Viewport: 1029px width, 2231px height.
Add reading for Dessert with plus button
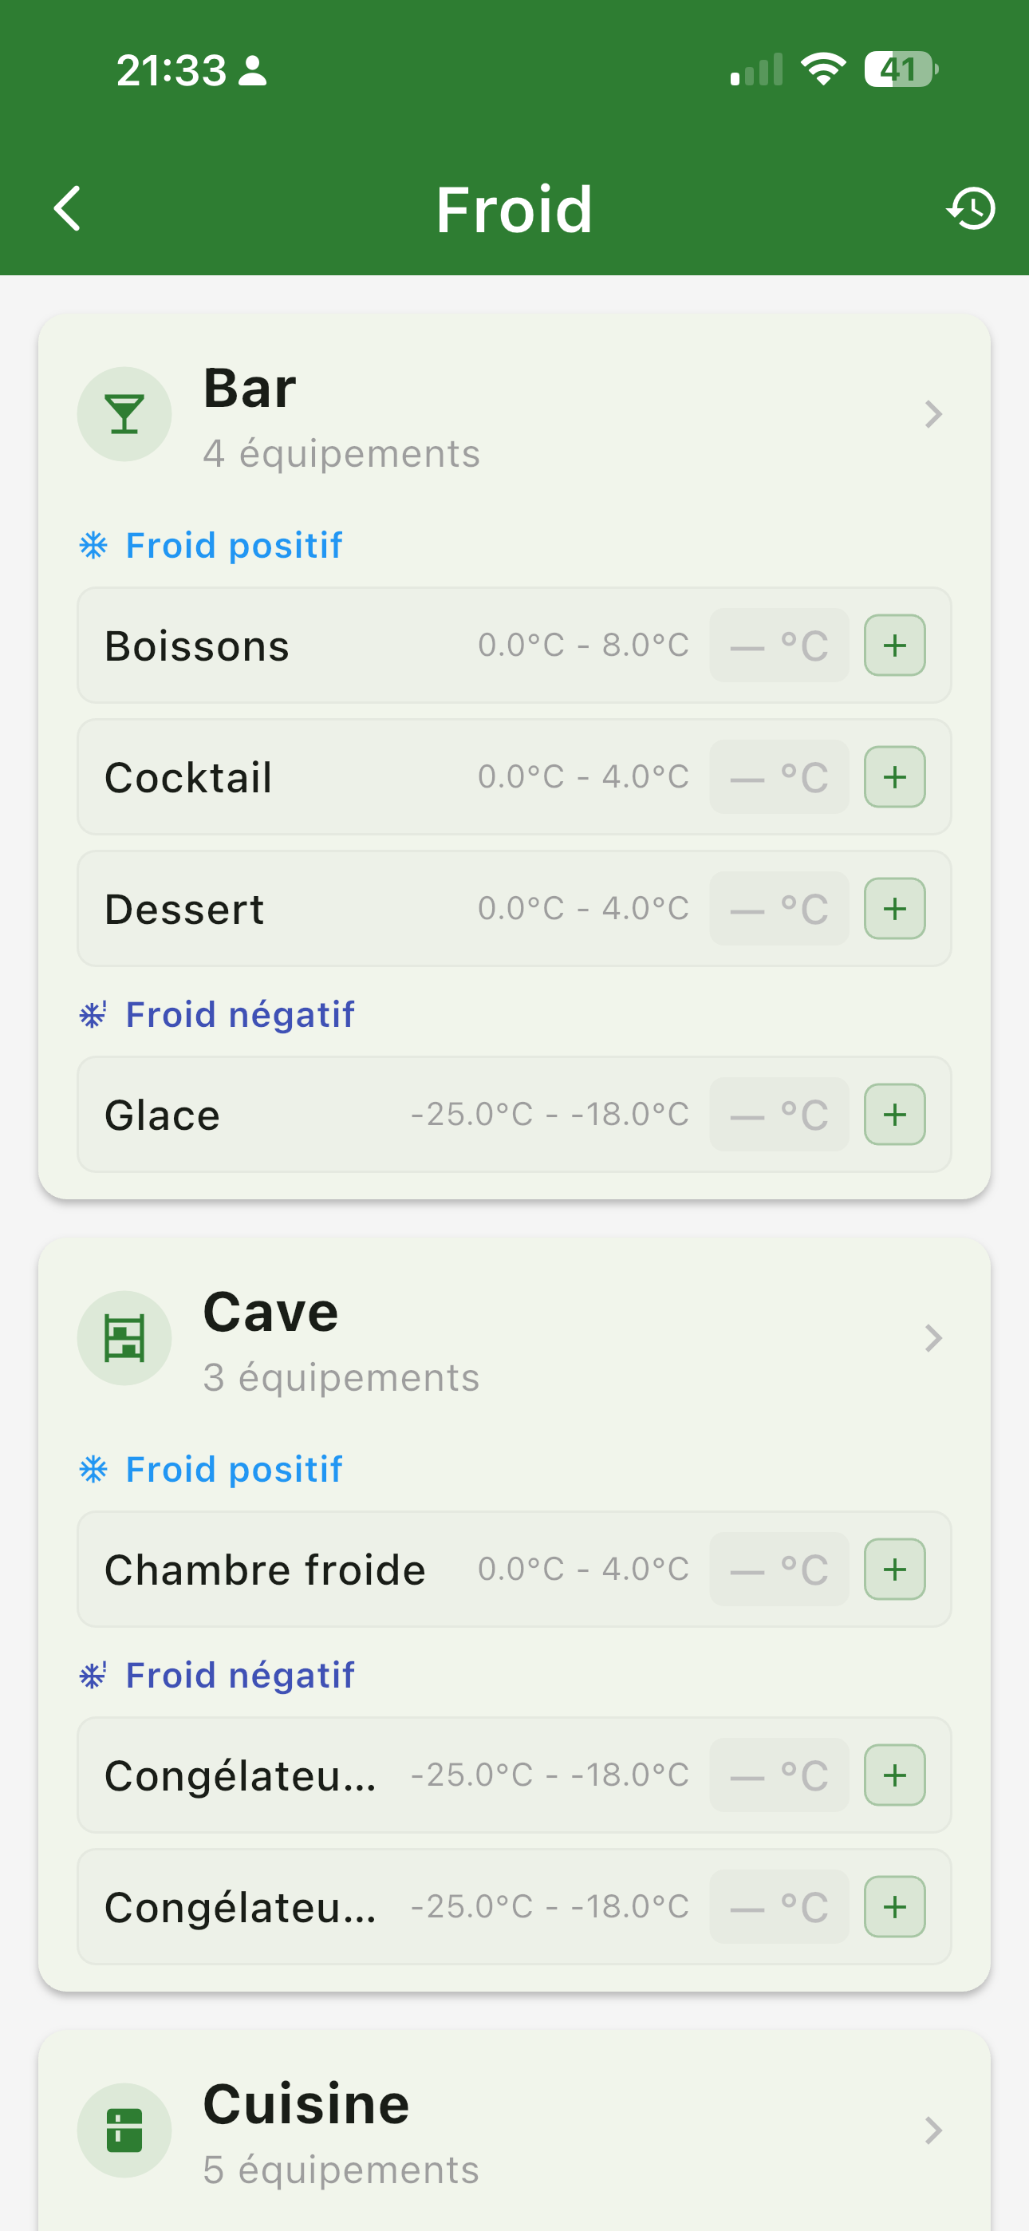[895, 909]
